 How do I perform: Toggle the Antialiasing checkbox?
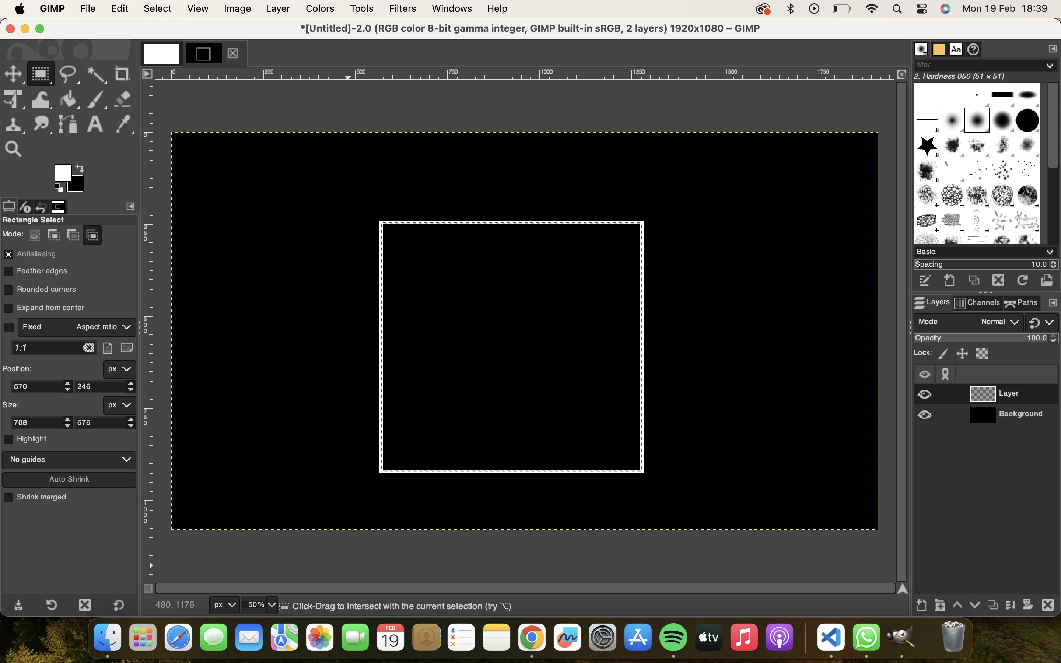[x=8, y=254]
